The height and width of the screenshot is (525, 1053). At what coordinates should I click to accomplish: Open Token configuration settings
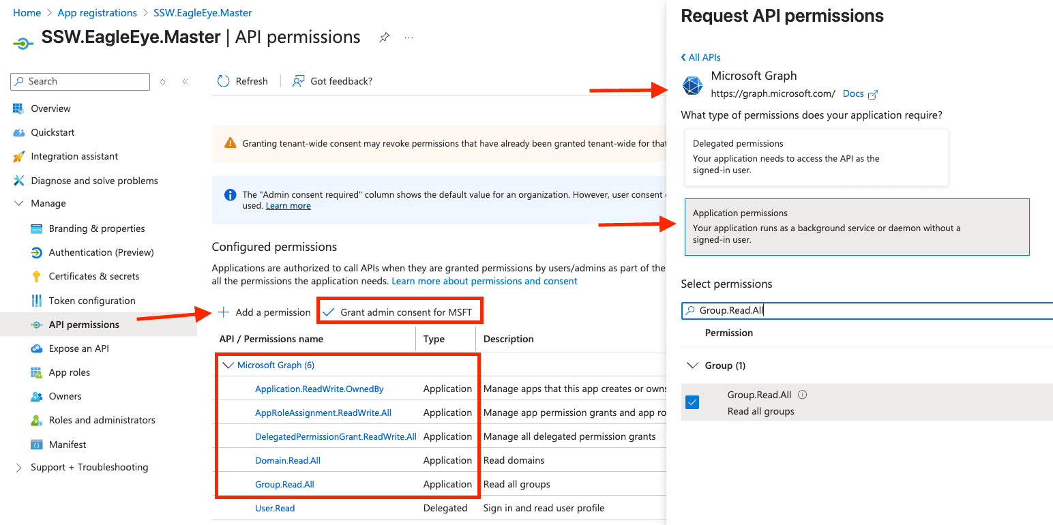pos(92,300)
